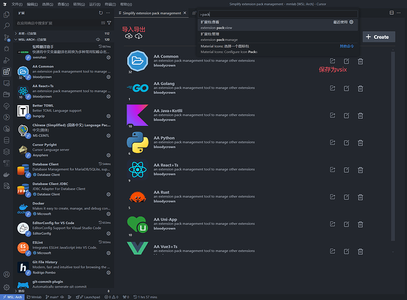
Task: Click the filter extensions funnel icon
Action: (x=109, y=23)
